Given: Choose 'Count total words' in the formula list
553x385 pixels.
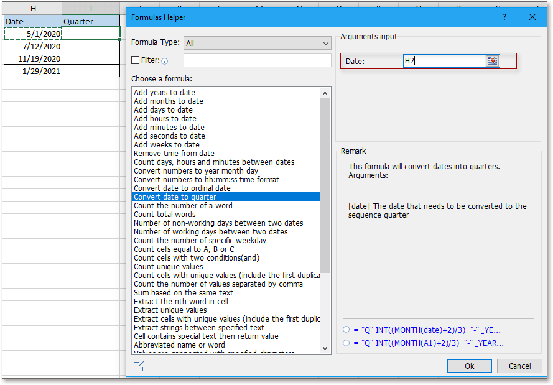Looking at the screenshot, I should (164, 215).
